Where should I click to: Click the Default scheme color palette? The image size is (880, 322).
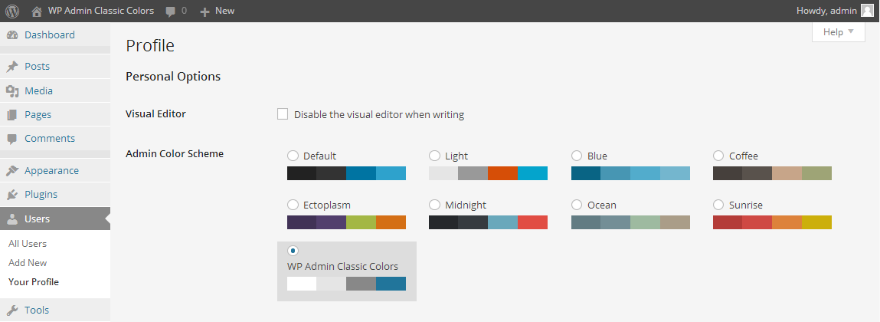(x=346, y=173)
